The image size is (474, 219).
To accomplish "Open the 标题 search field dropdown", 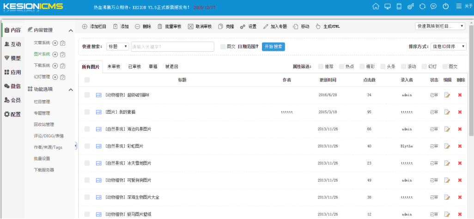I will coord(118,47).
